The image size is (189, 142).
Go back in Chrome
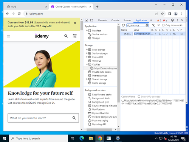[x=7, y=14]
